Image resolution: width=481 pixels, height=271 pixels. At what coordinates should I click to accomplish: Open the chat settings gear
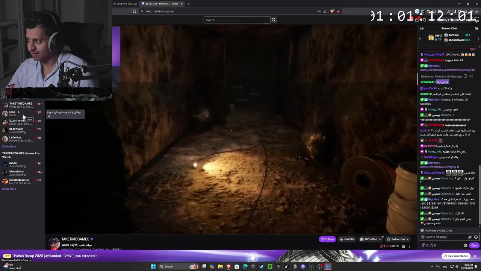(465, 245)
